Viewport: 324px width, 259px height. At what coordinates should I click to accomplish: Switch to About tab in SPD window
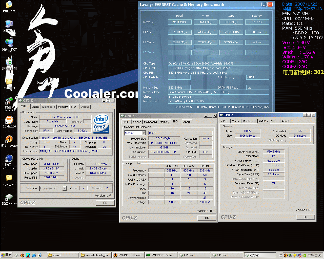(x=187, y=122)
